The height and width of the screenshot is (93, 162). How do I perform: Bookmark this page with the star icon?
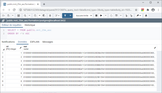pyautogui.click(x=136, y=10)
